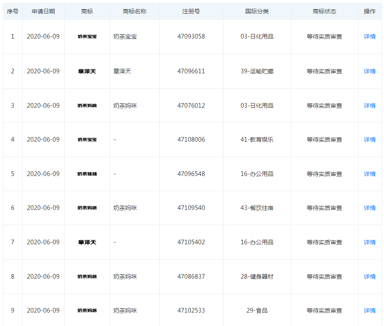Open 详情 link for registration 47093058
384x326 pixels.
coord(369,36)
